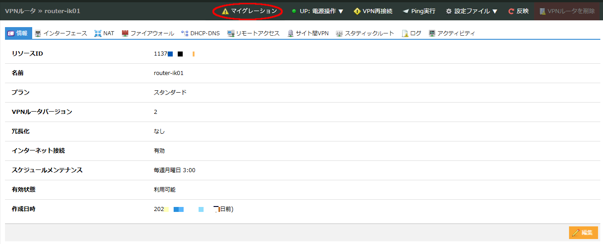Click the 有効状態 value 利用可能
This screenshot has width=603, height=244.
click(165, 190)
